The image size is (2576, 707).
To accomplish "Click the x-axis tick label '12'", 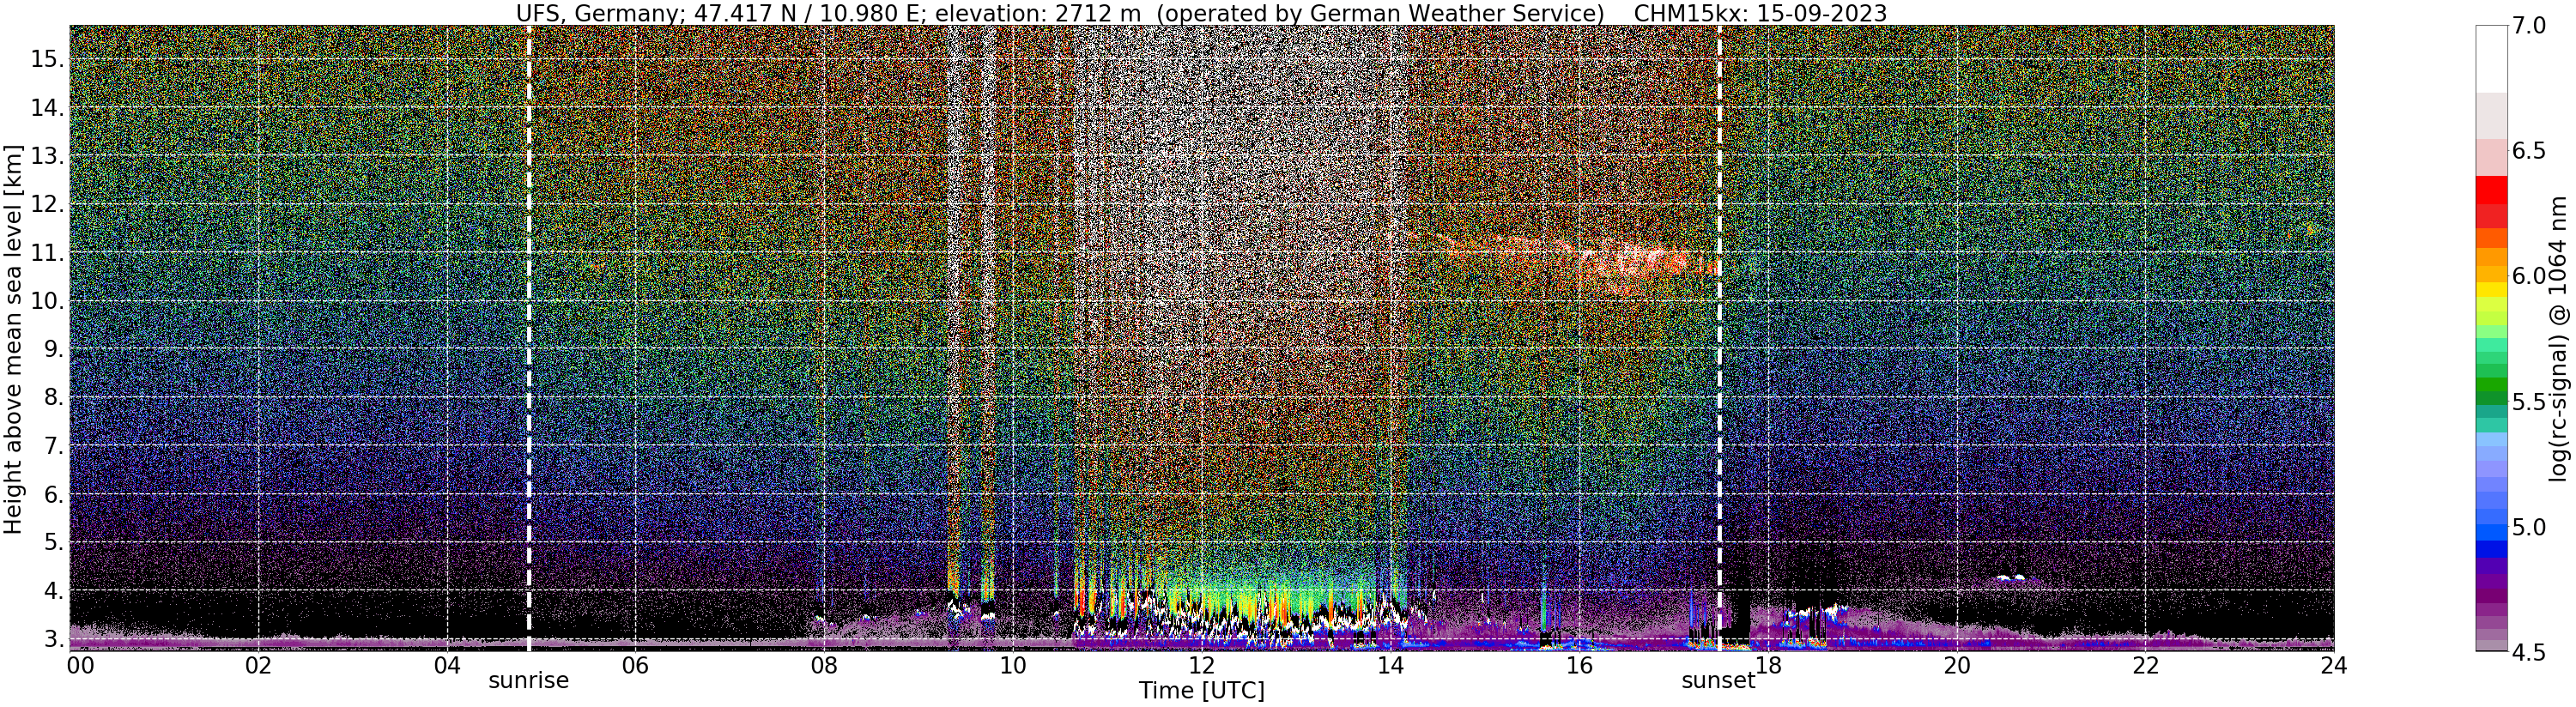I will [1201, 665].
